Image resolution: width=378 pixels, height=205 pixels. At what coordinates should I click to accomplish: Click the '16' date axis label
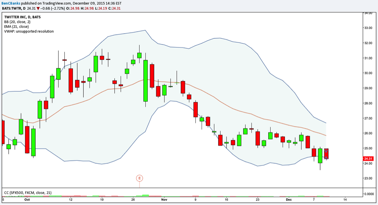(226, 200)
